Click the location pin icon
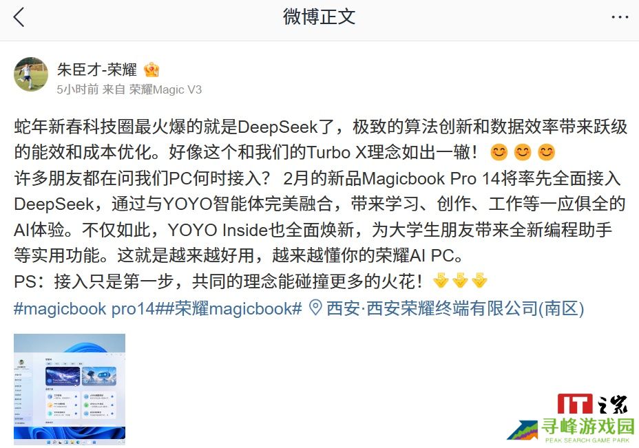 coord(315,308)
